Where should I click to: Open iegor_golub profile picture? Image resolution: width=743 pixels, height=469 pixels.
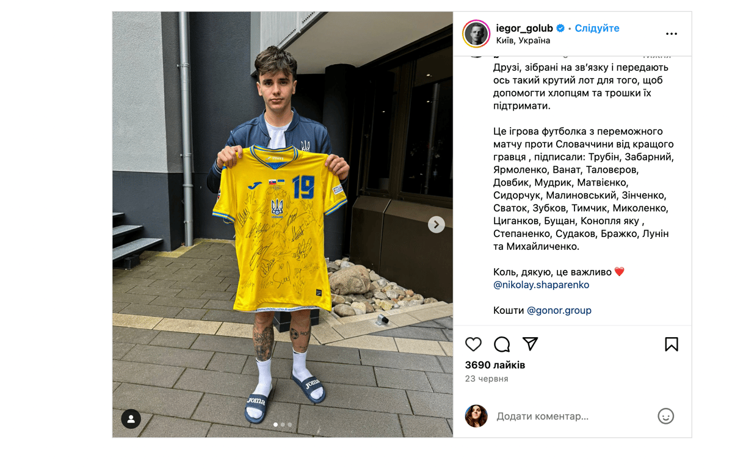[476, 34]
